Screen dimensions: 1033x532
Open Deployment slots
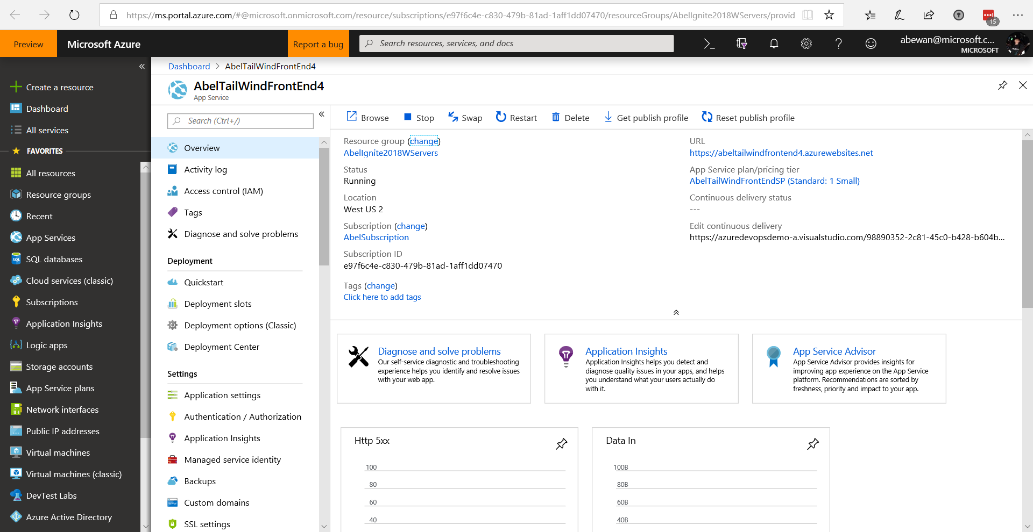tap(235, 304)
